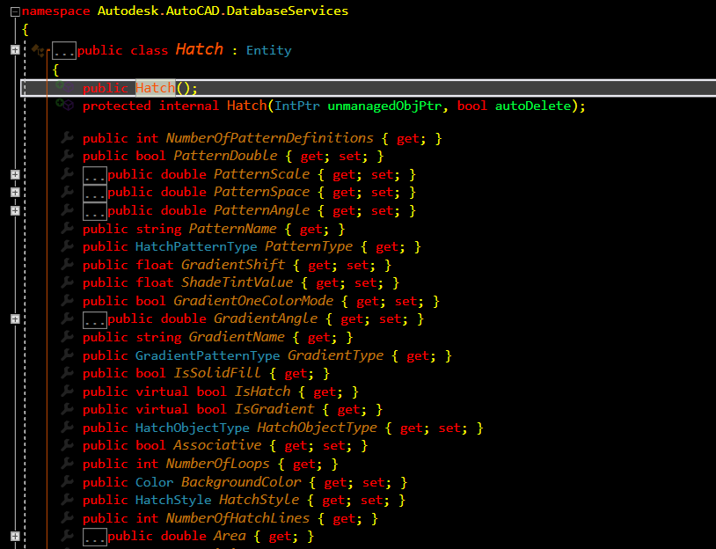Expand the PatternScale collapsed region
This screenshot has height=549, width=716.
click(15, 174)
